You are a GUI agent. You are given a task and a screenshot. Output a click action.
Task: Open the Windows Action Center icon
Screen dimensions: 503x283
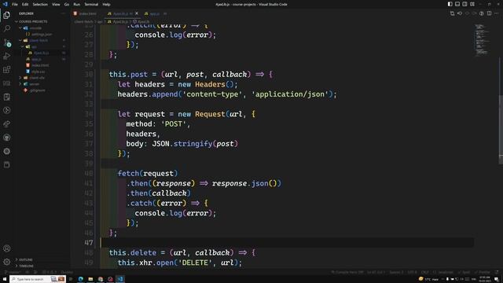(x=497, y=279)
